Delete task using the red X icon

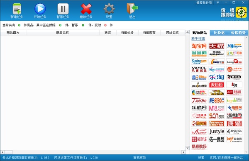tap(86, 9)
